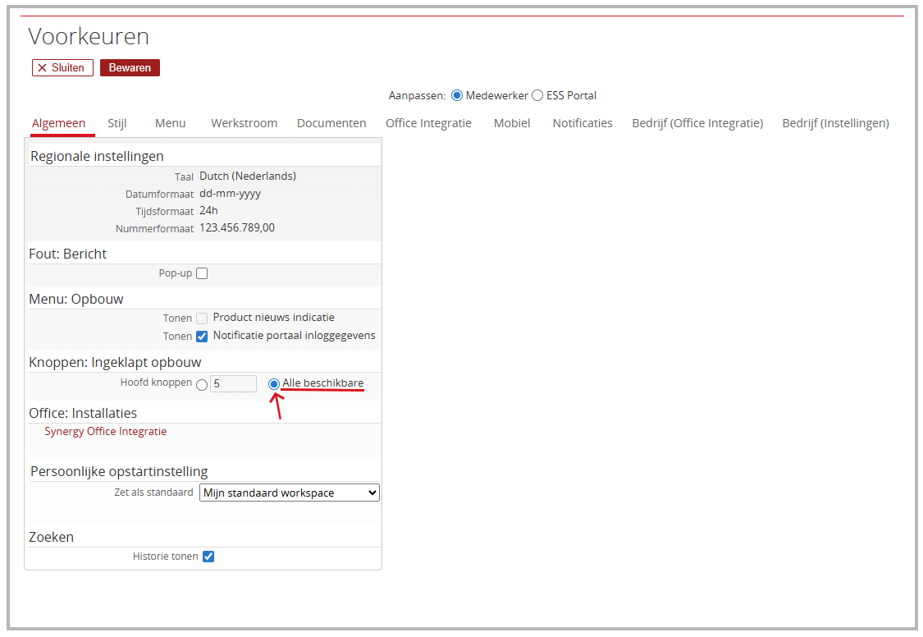Select the ESS Portal radio option
Image resolution: width=923 pixels, height=637 pixels.
[537, 96]
